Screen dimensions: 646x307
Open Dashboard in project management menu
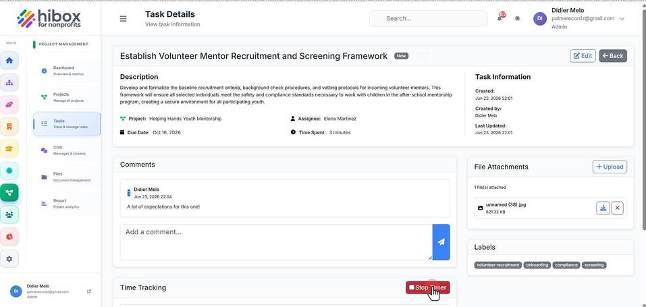67,70
